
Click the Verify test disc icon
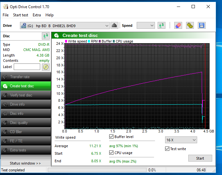pos(5,95)
